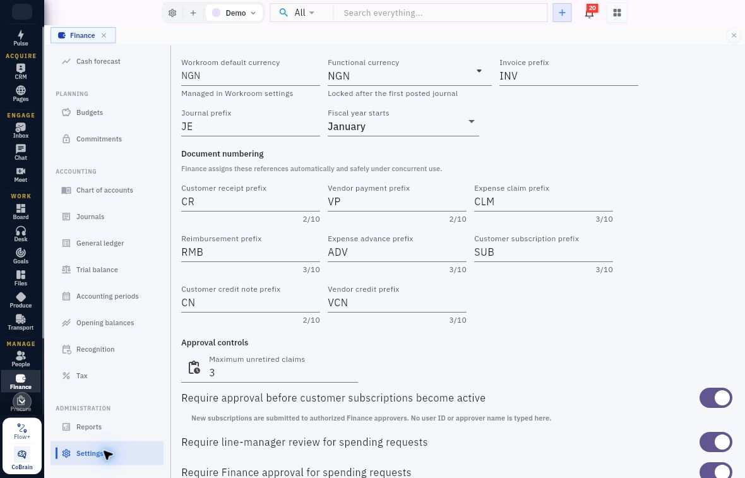745x478 pixels.
Task: Close the Finance tab
Action: (104, 35)
